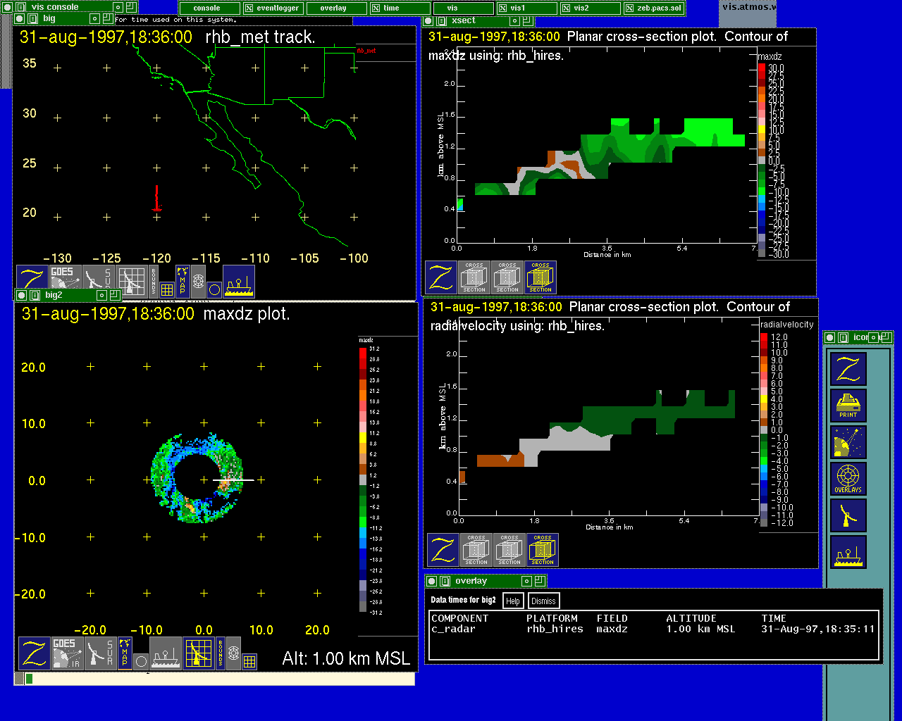Dismiss the Data times overlay window

pyautogui.click(x=543, y=601)
